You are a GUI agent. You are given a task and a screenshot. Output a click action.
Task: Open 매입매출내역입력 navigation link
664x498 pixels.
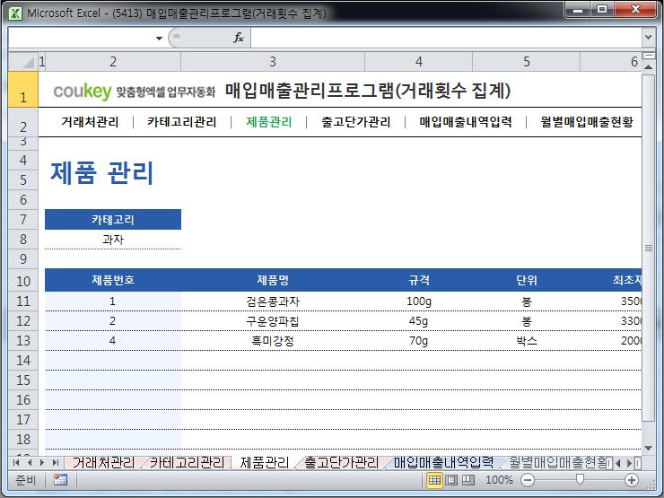point(466,122)
